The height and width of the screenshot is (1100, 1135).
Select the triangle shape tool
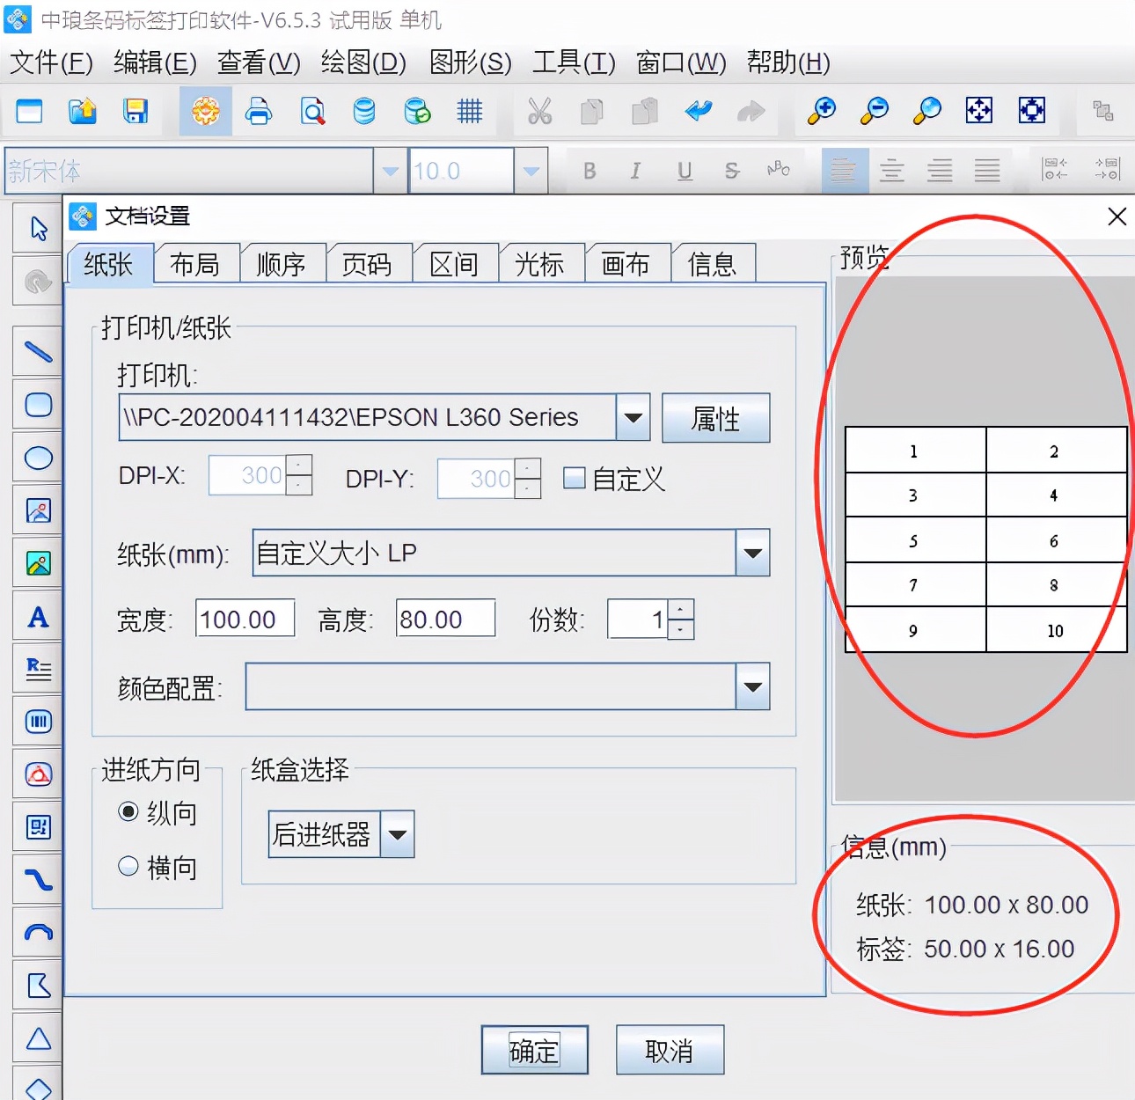[38, 1038]
